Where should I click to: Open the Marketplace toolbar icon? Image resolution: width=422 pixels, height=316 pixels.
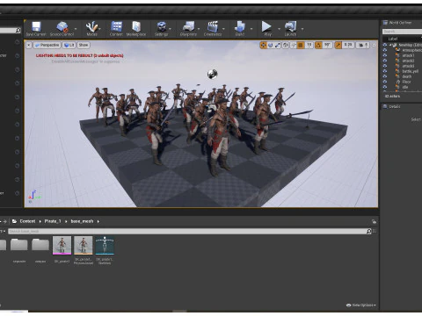(x=136, y=27)
